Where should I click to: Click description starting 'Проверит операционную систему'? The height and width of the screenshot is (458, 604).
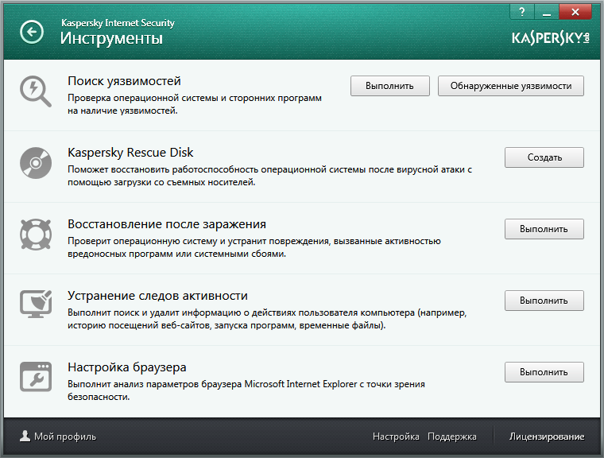[254, 247]
